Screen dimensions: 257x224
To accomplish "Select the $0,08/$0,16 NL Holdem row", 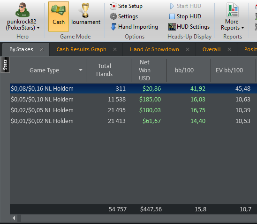I will 133,89.
